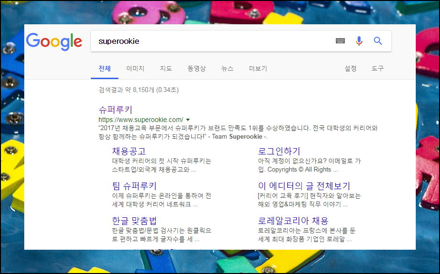Click the blue search magnifier icon
The image size is (440, 274).
click(378, 41)
